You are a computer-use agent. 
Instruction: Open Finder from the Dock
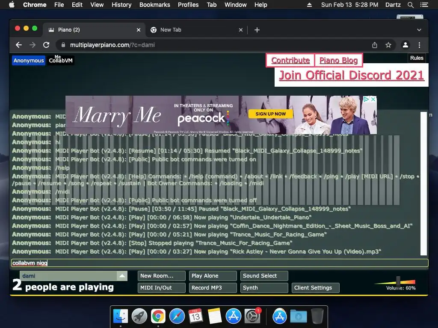121,316
